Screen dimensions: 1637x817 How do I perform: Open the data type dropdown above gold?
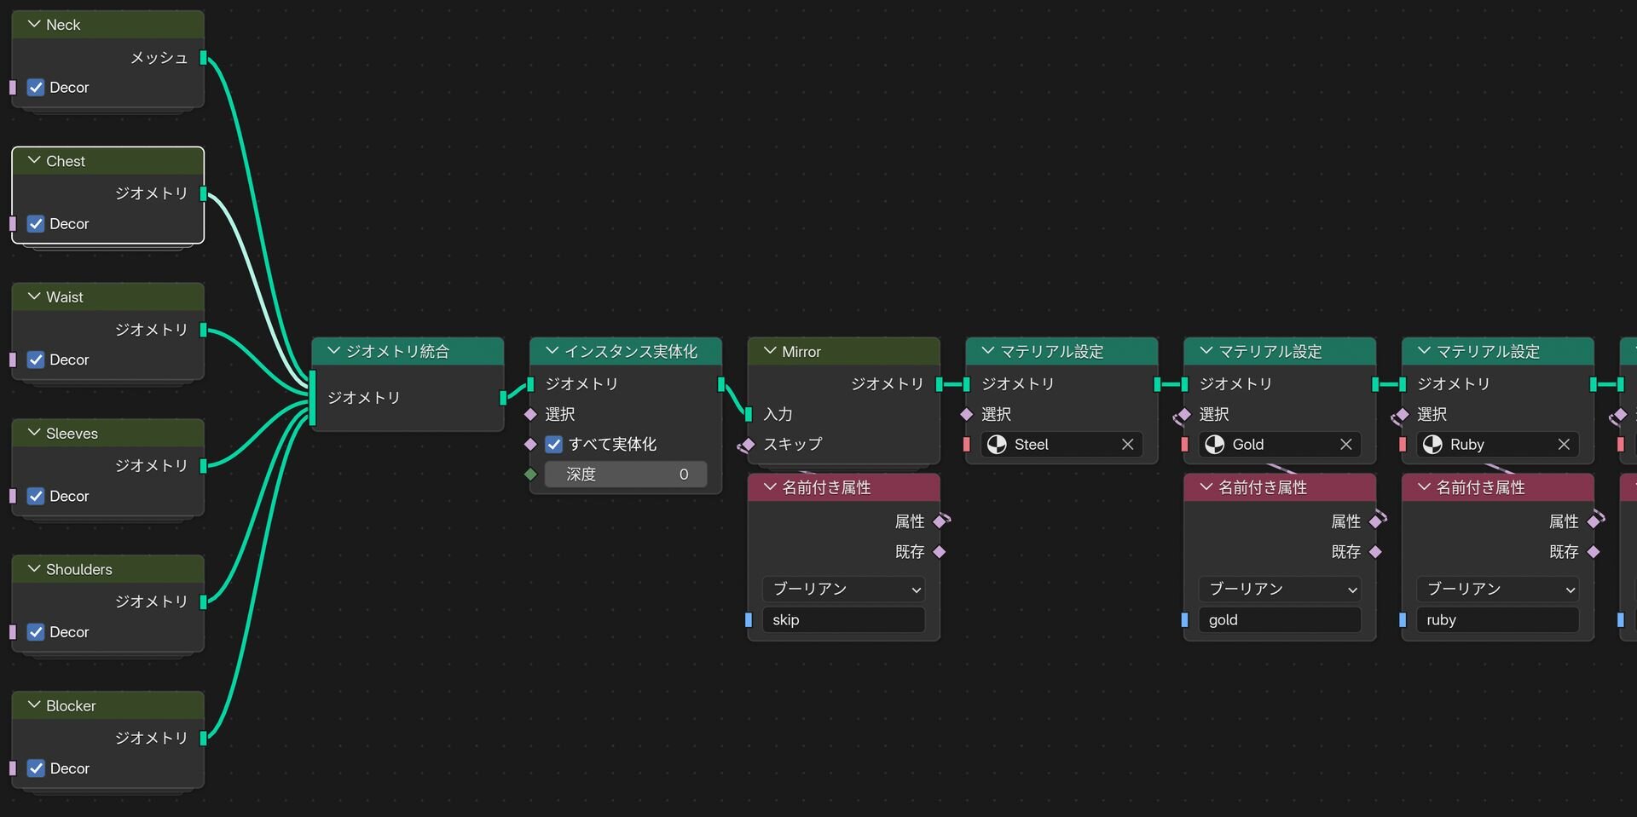pyautogui.click(x=1279, y=590)
